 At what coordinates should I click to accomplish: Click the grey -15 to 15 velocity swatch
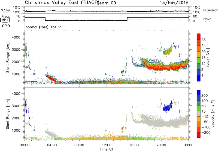point(199,114)
